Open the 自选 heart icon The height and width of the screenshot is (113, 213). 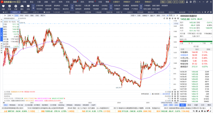pyautogui.click(x=3, y=6)
